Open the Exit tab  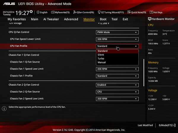125,19
